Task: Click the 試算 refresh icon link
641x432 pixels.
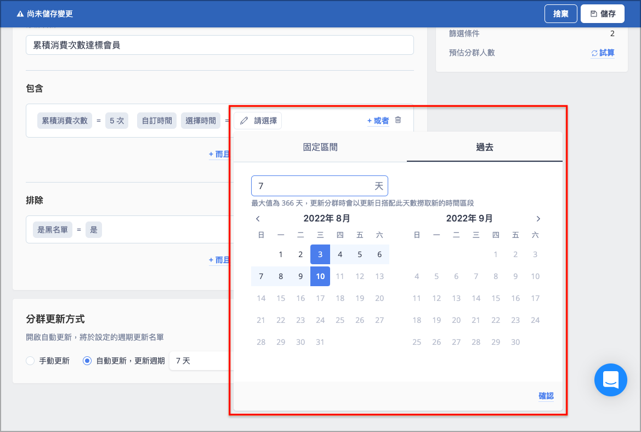Action: point(603,53)
